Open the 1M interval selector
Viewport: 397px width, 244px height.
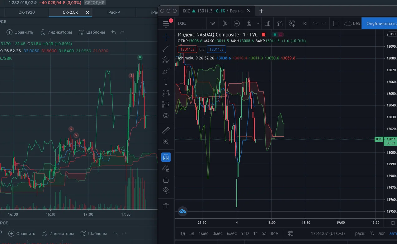click(x=213, y=23)
